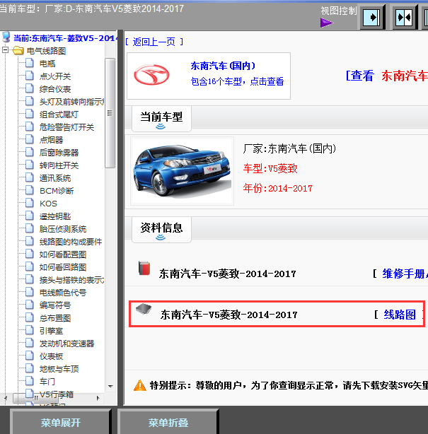Select 综合仪表 tree entry

point(55,89)
